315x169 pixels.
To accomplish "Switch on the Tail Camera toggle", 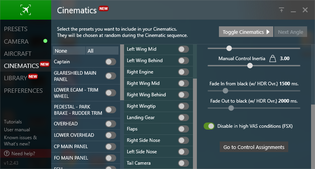I will click(x=183, y=163).
